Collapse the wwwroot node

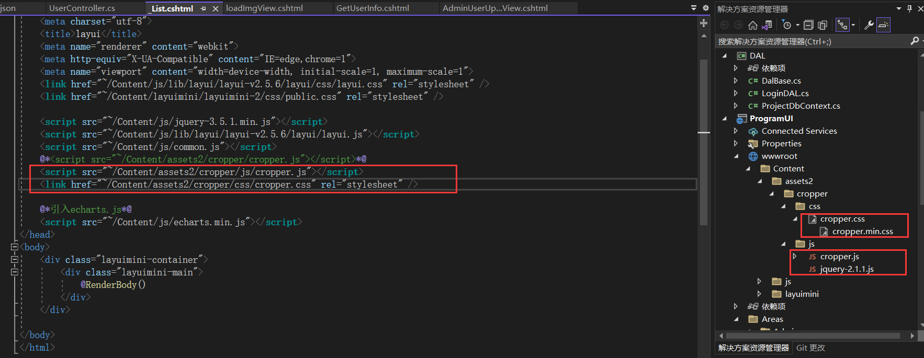click(x=736, y=156)
